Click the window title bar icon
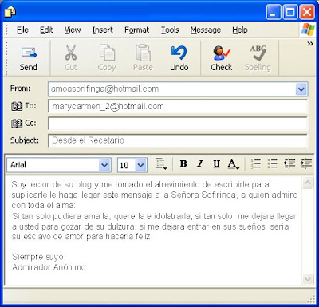 click(10, 12)
